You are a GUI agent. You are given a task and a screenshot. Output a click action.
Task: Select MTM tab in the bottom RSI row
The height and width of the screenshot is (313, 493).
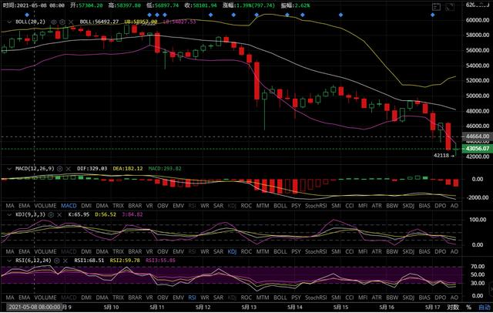coord(263,298)
